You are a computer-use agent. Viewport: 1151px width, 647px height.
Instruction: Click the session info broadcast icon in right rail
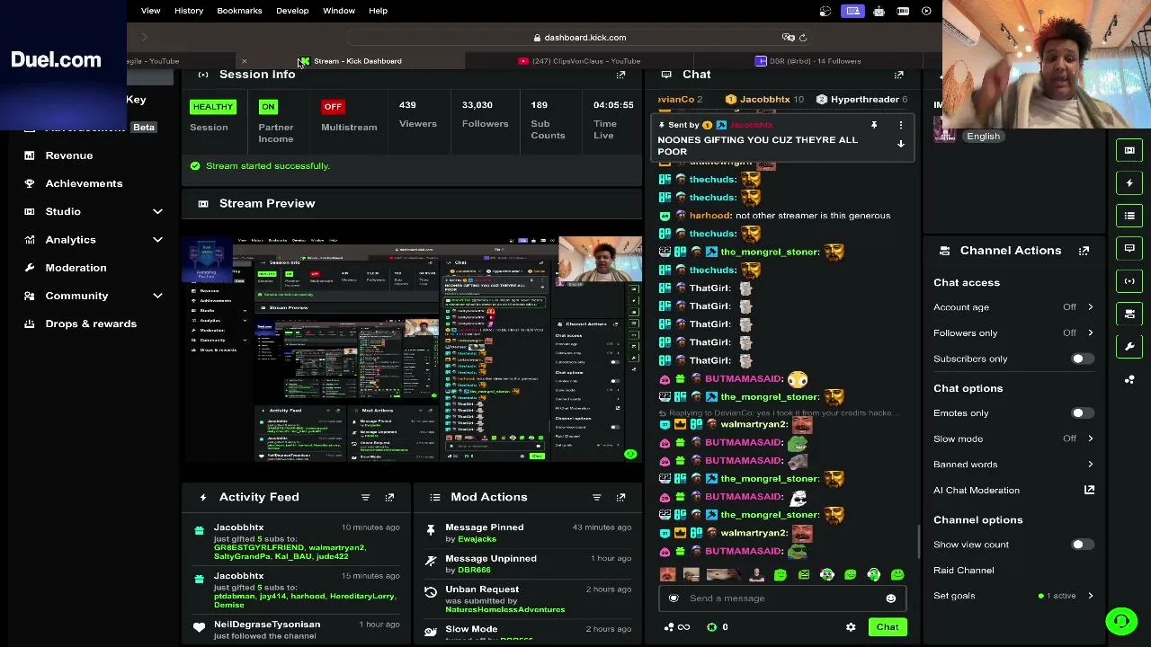(1129, 281)
